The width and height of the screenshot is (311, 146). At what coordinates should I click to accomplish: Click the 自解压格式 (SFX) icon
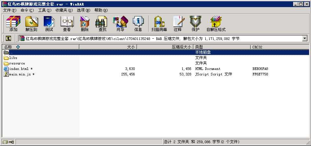click(216, 24)
